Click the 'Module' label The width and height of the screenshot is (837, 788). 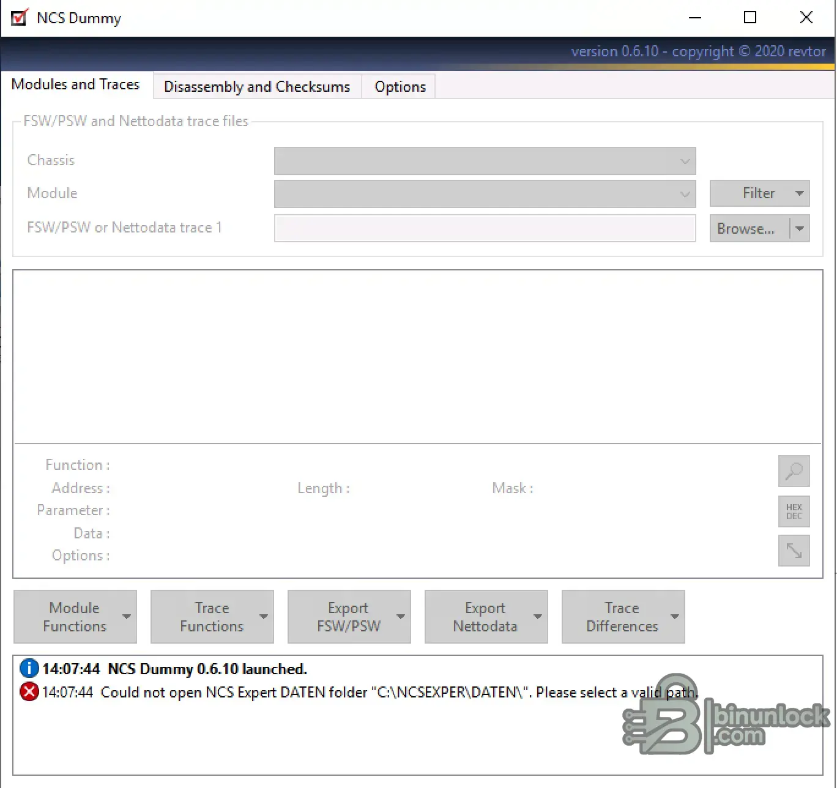(x=53, y=193)
